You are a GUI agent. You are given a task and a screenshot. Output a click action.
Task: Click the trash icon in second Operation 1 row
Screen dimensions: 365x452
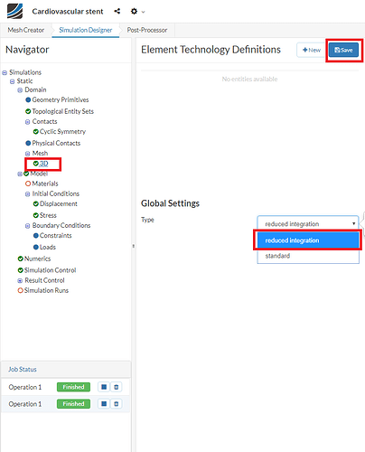[117, 404]
